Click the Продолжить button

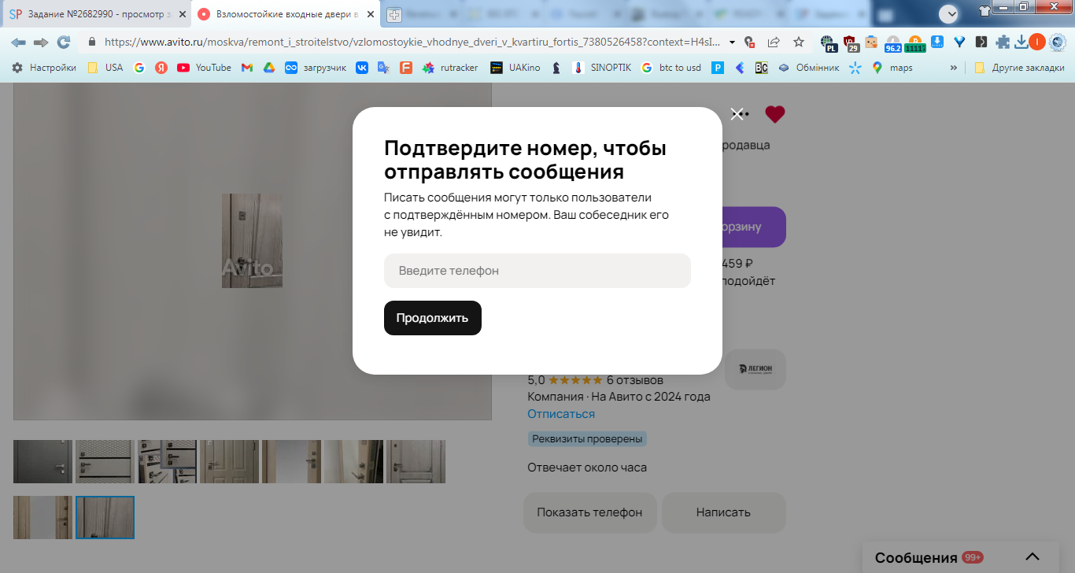433,318
